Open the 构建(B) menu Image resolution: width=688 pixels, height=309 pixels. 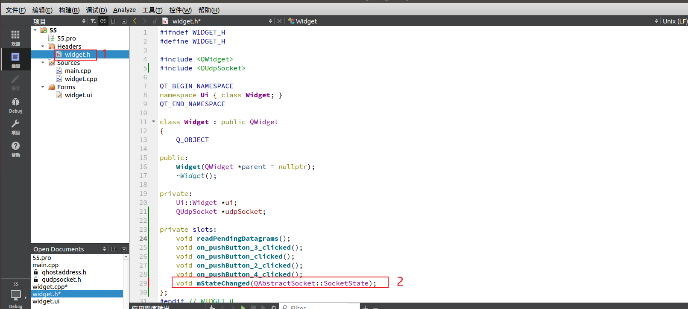pos(69,10)
